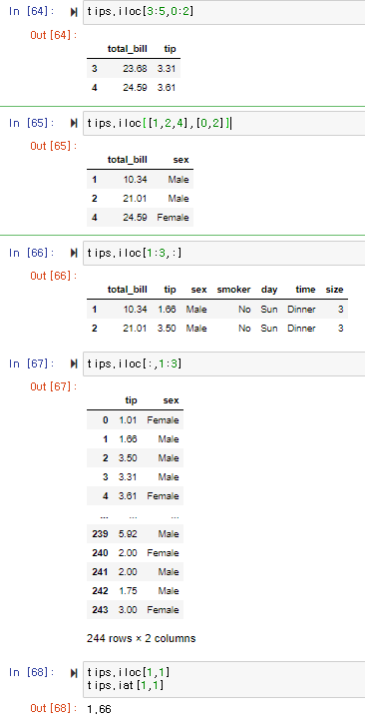Click total_bill header in Out [64] table
This screenshot has width=365, height=728.
[x=127, y=49]
